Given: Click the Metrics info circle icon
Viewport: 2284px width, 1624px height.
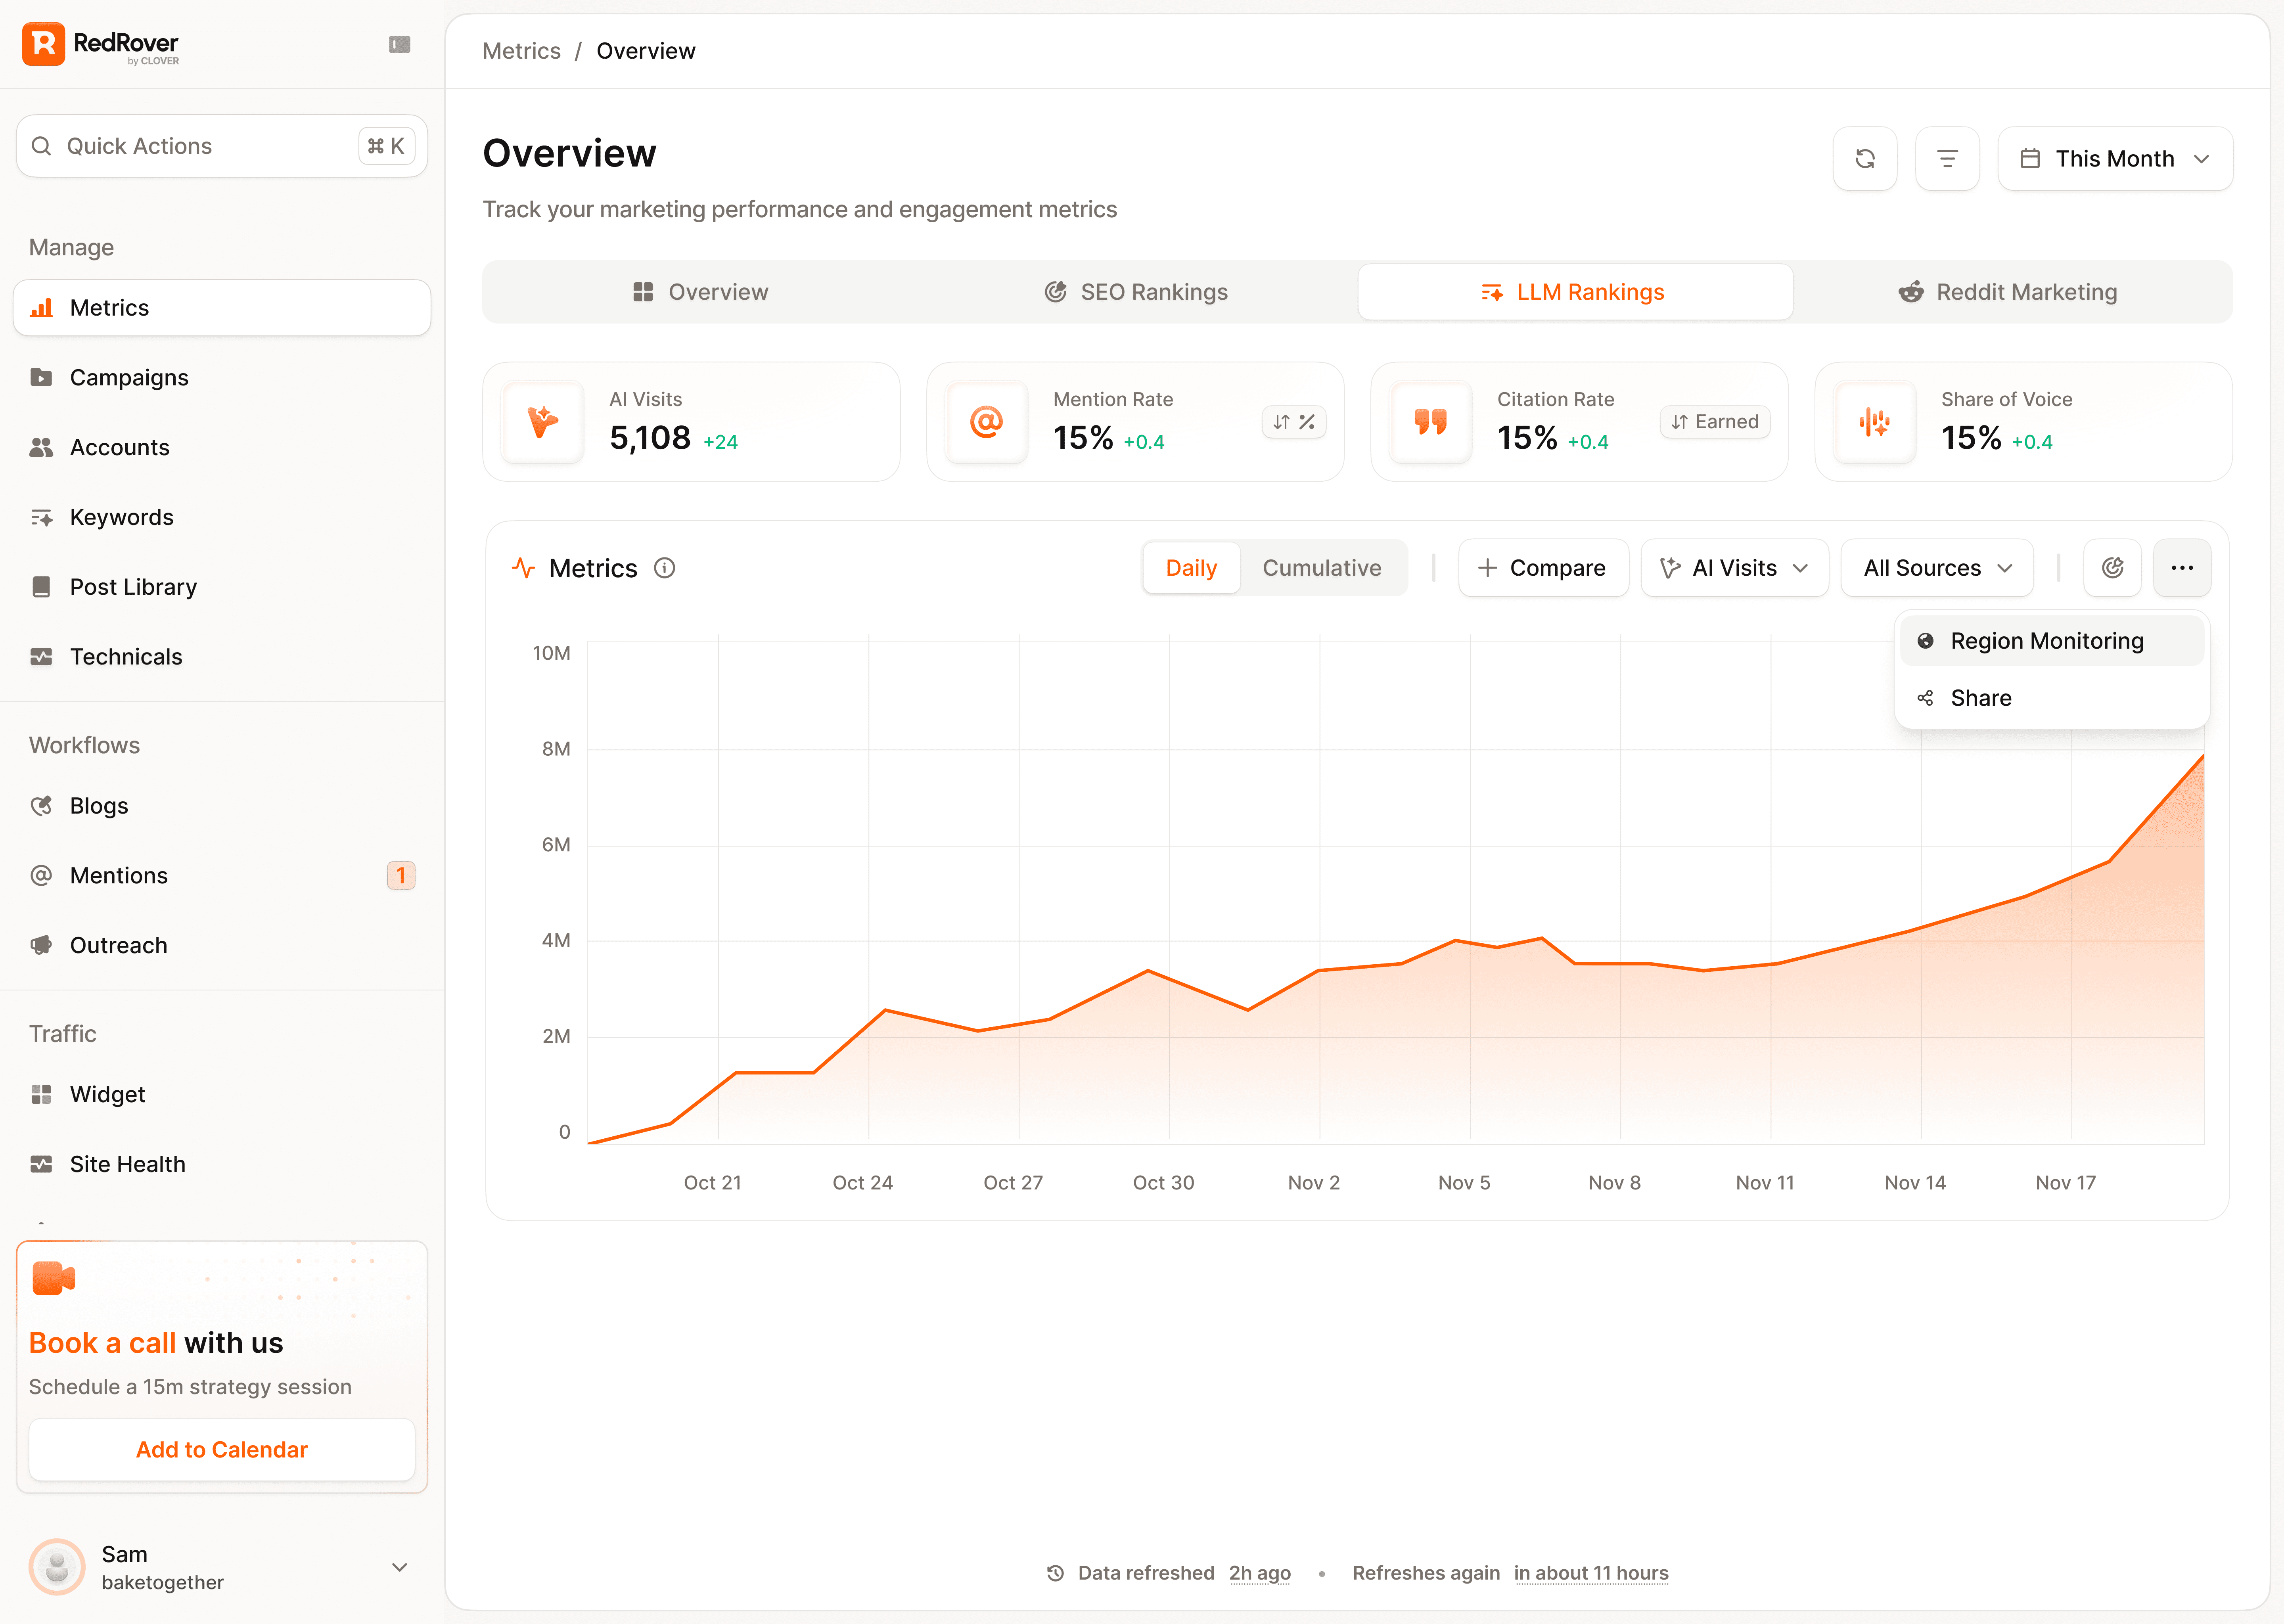Looking at the screenshot, I should click(x=664, y=568).
